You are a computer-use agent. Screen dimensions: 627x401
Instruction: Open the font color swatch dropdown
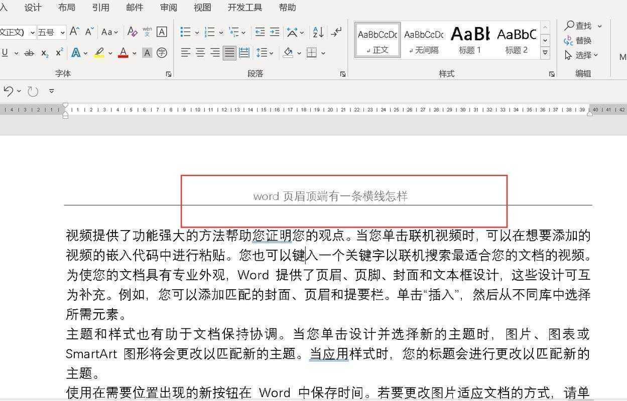point(134,53)
